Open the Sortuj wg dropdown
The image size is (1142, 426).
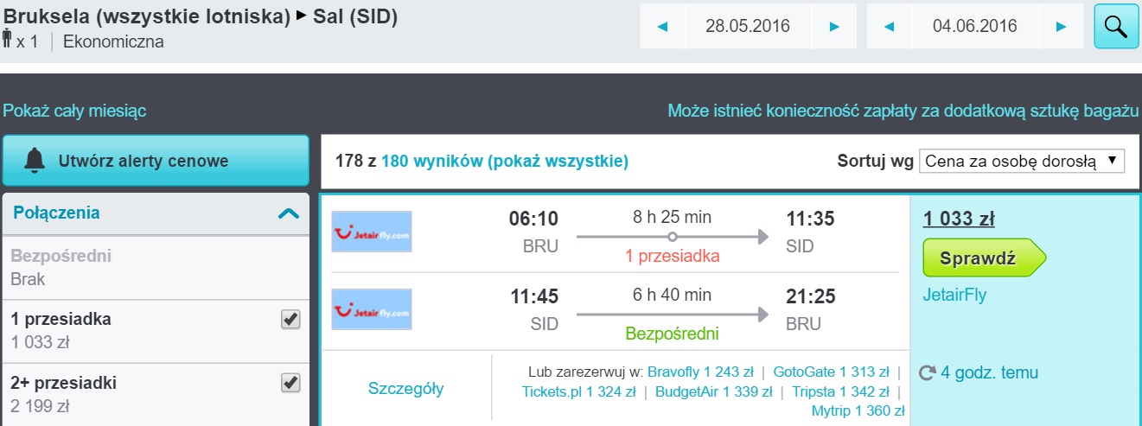[1021, 161]
